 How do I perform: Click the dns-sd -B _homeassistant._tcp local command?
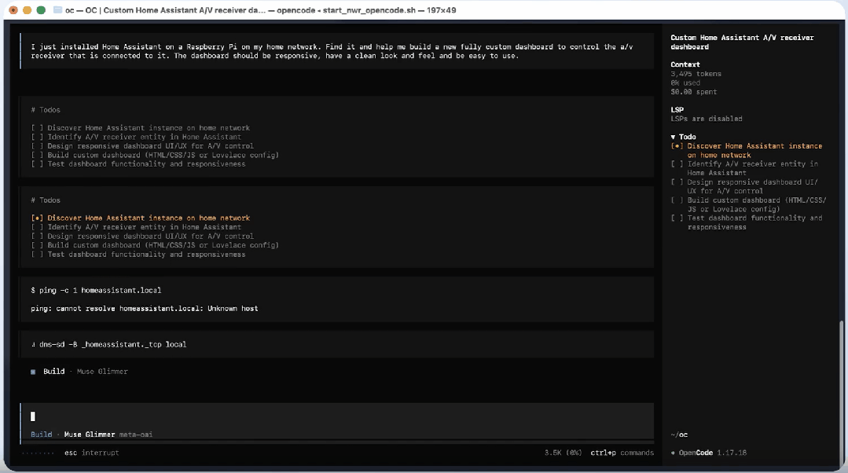108,345
